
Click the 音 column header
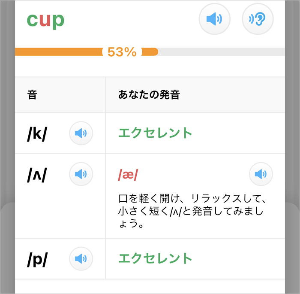click(32, 95)
